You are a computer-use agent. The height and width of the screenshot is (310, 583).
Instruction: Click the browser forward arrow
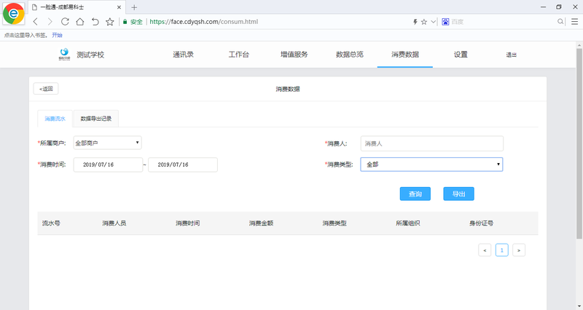(50, 22)
